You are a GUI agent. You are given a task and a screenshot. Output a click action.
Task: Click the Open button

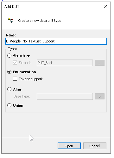(x=69, y=146)
